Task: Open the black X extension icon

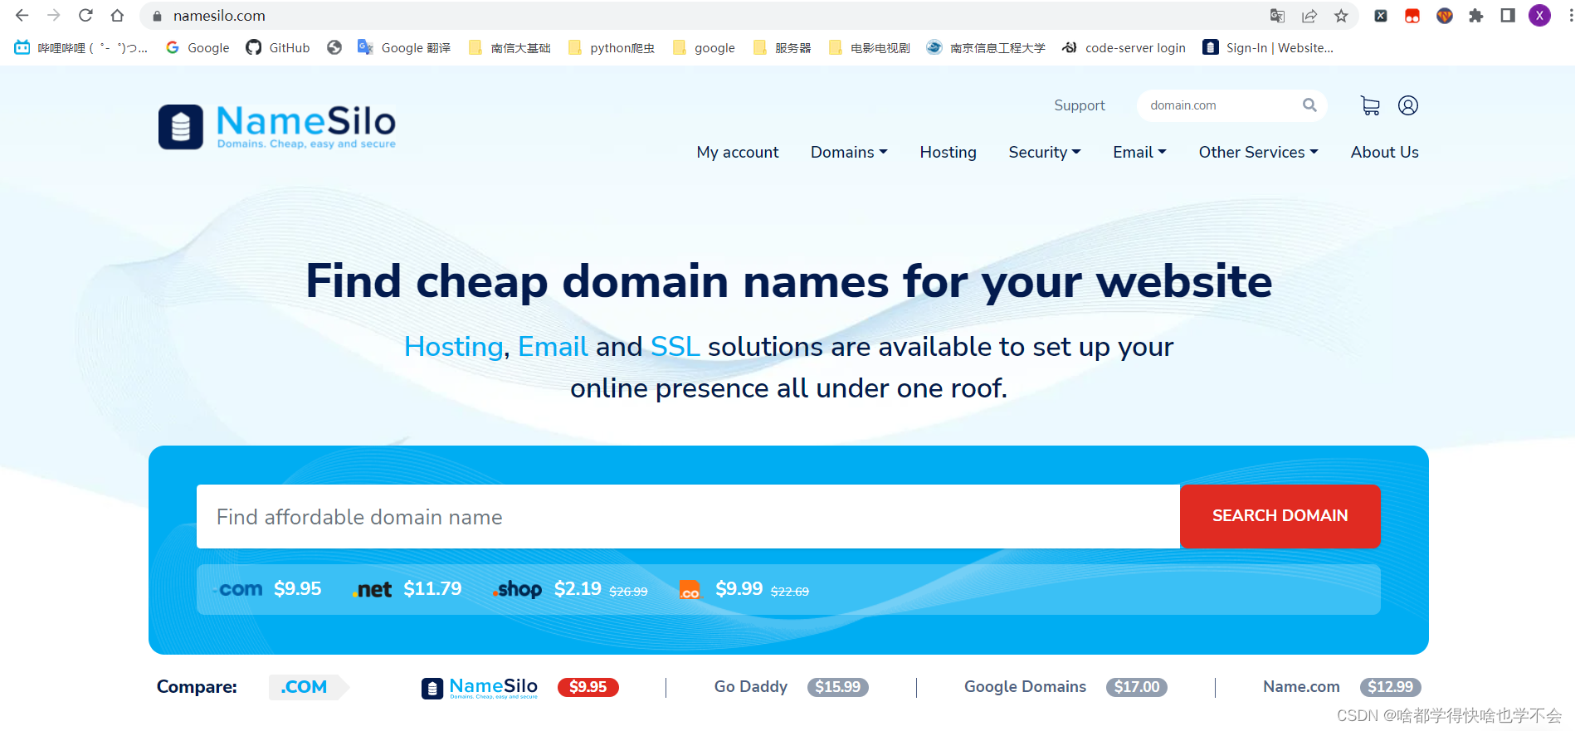Action: click(1381, 16)
